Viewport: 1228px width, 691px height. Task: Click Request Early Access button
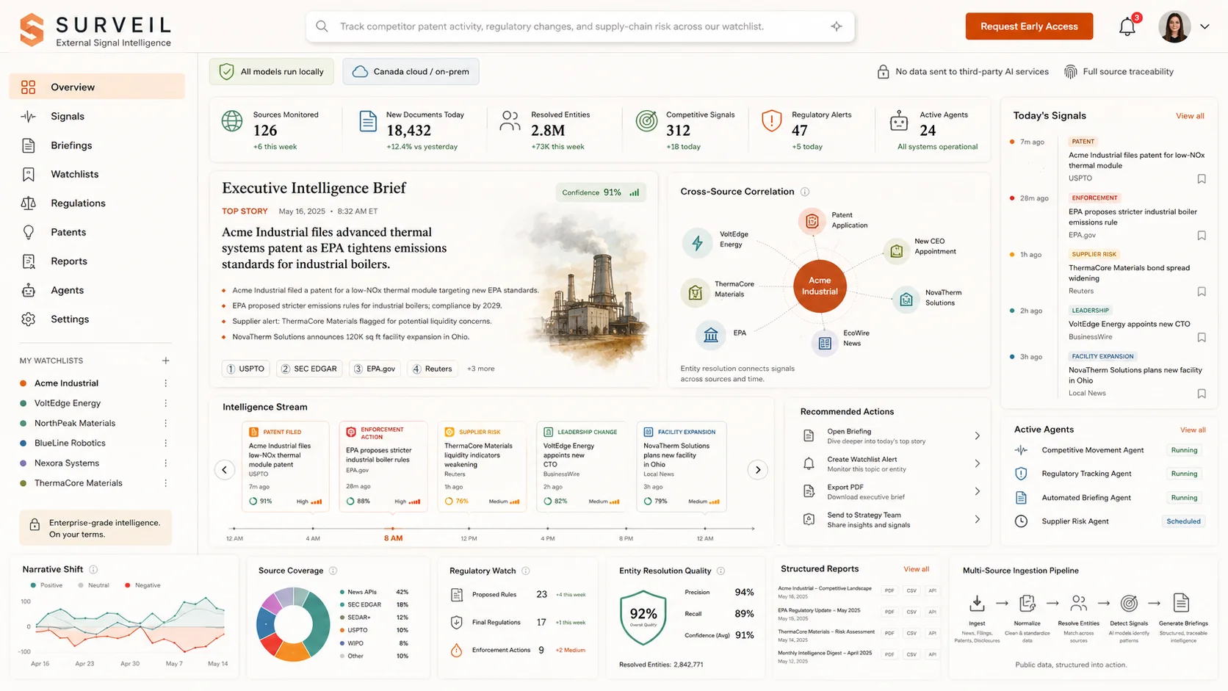[x=1029, y=26]
